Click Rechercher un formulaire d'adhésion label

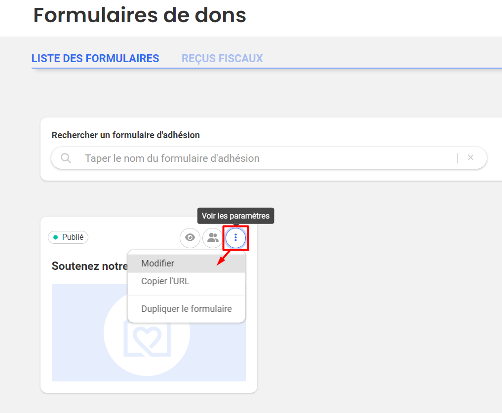pyautogui.click(x=126, y=135)
